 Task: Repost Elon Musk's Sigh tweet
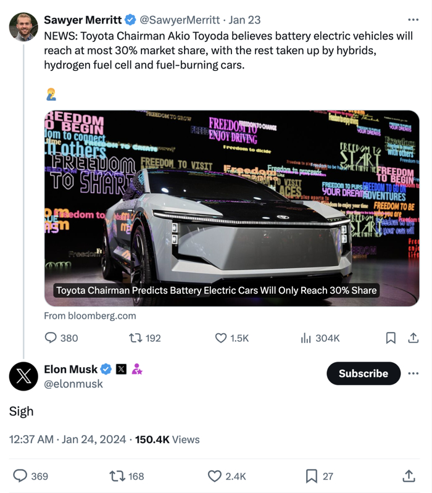click(117, 476)
